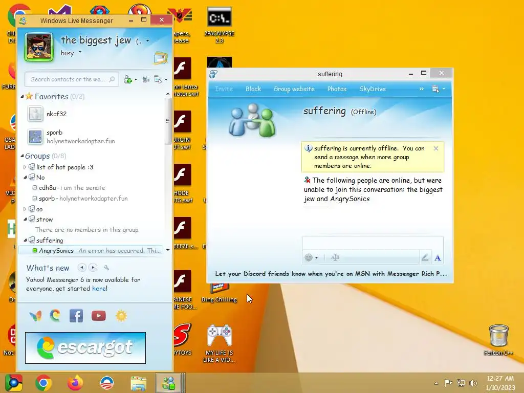Click the Facebook icon in Messenger
This screenshot has height=393, width=524.
pyautogui.click(x=76, y=316)
